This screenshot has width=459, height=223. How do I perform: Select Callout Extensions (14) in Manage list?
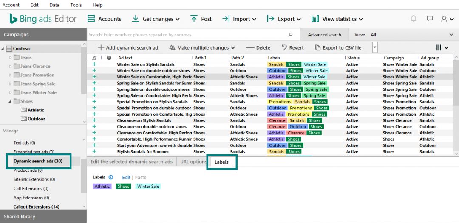tap(37, 207)
